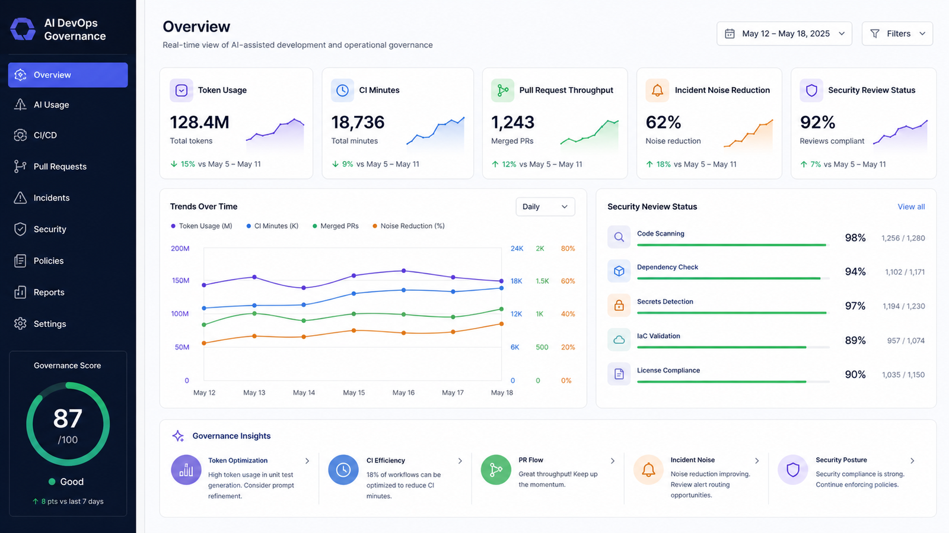Expand the Security Posture insight chevron
The image size is (949, 533).
(x=912, y=461)
